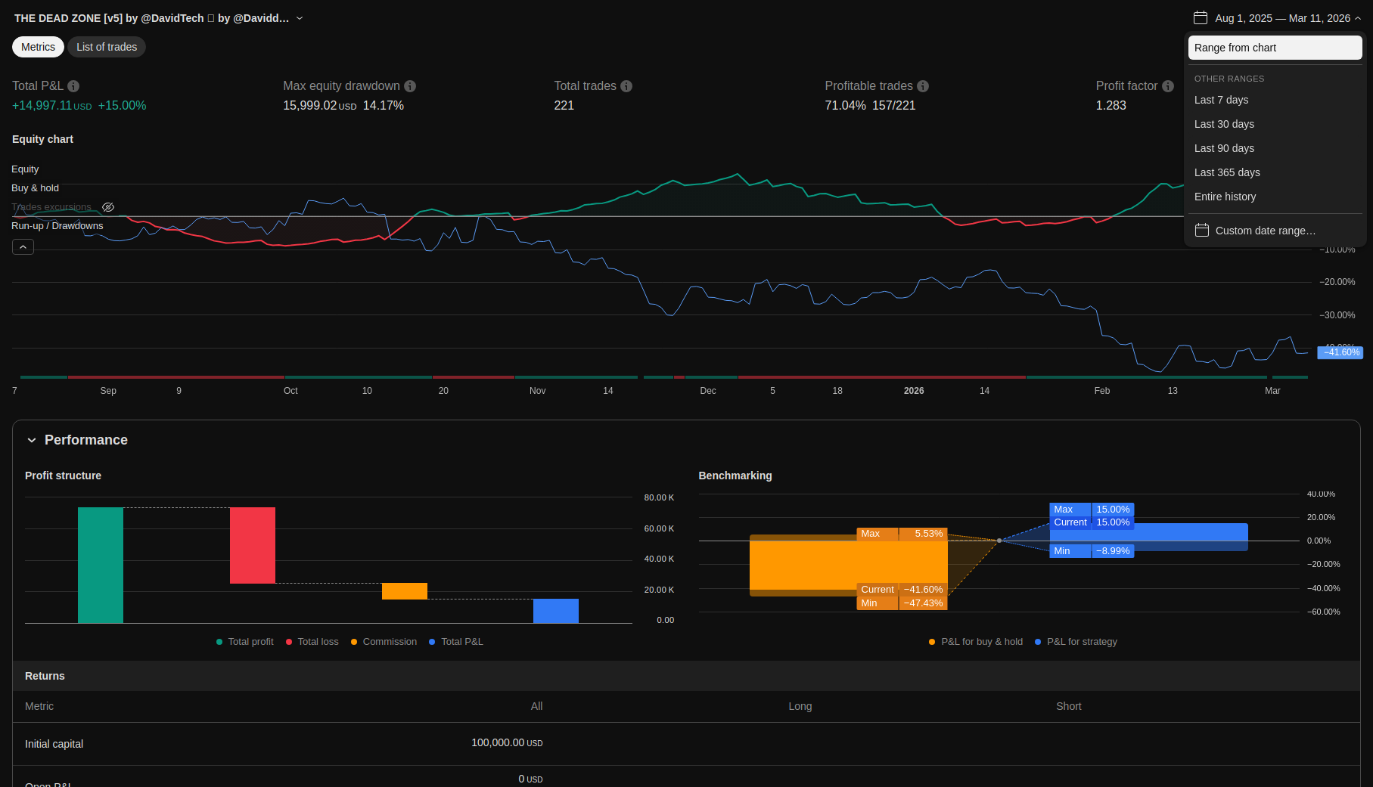Screen dimensions: 1373x787
Task: Choose Entire history from range menu
Action: point(1225,197)
